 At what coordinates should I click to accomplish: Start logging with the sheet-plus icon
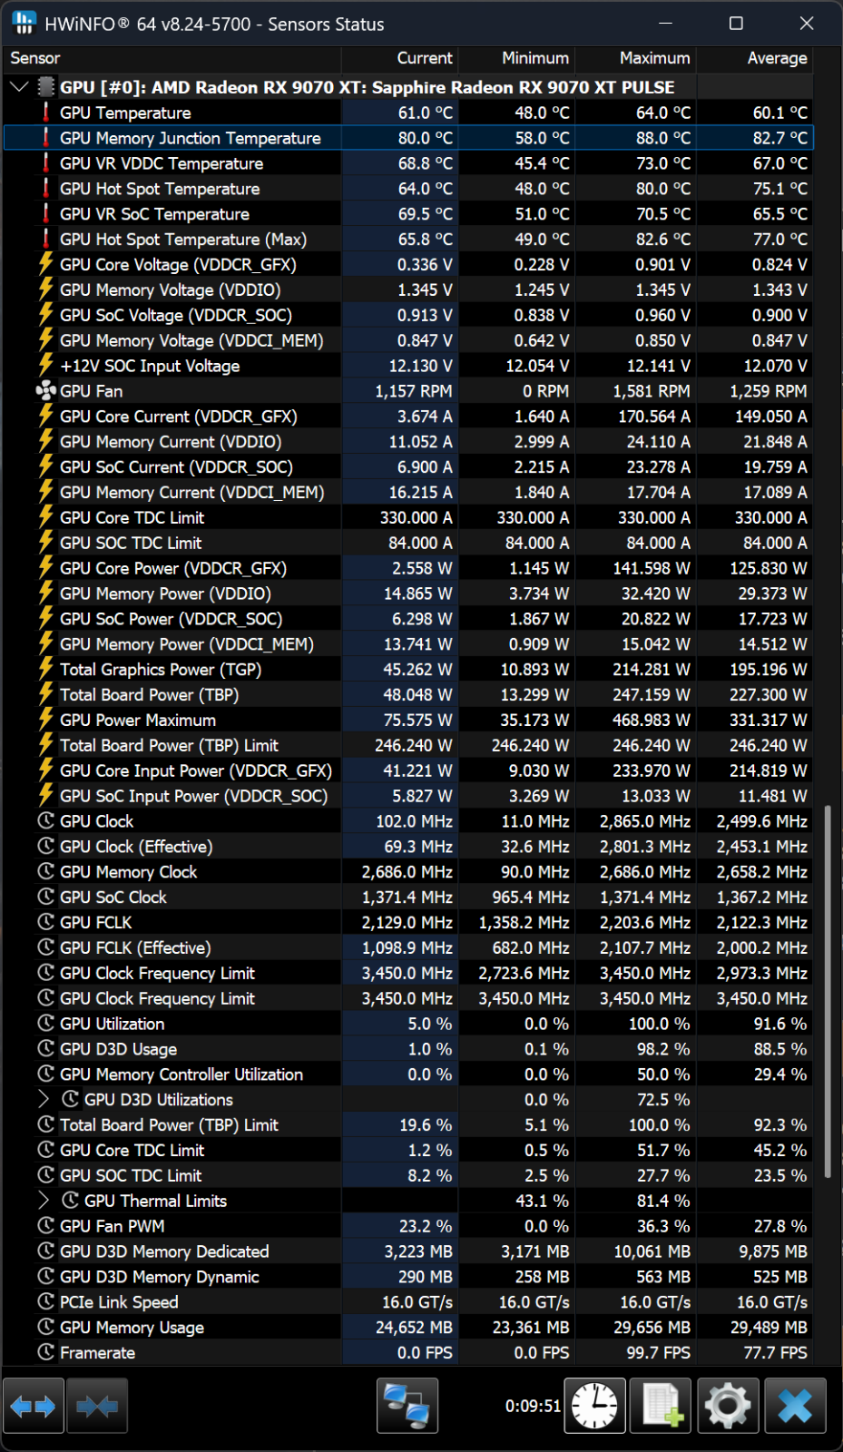(x=662, y=1406)
